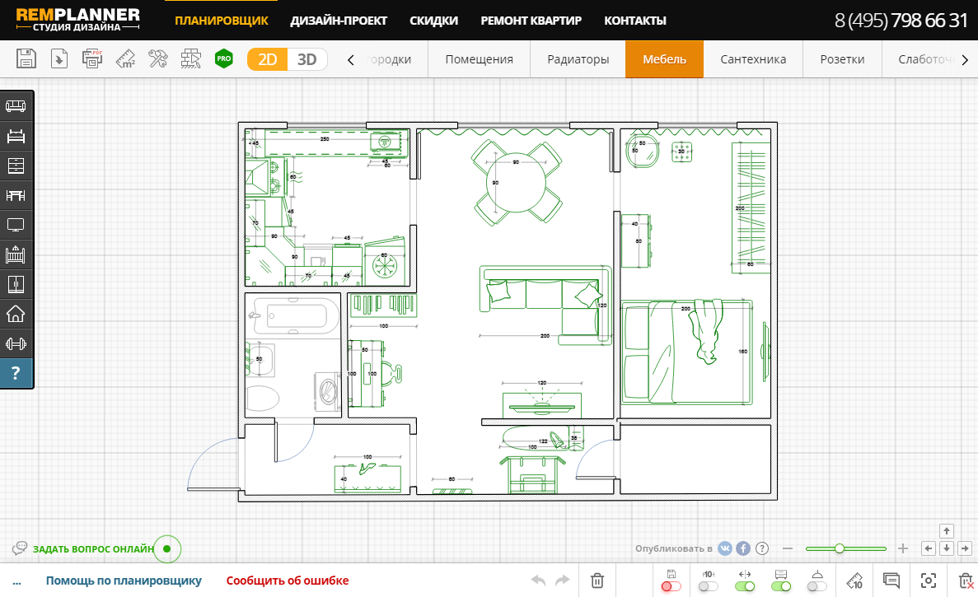Switch view to 3D mode
This screenshot has height=597, width=978.
[x=307, y=59]
